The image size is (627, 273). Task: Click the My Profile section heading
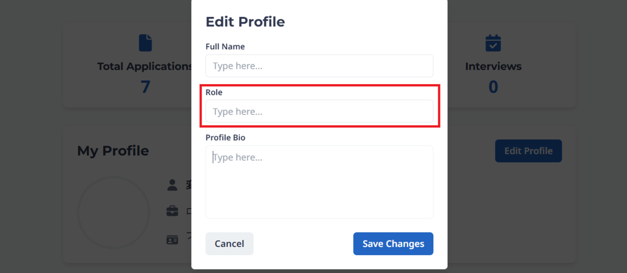tap(113, 151)
